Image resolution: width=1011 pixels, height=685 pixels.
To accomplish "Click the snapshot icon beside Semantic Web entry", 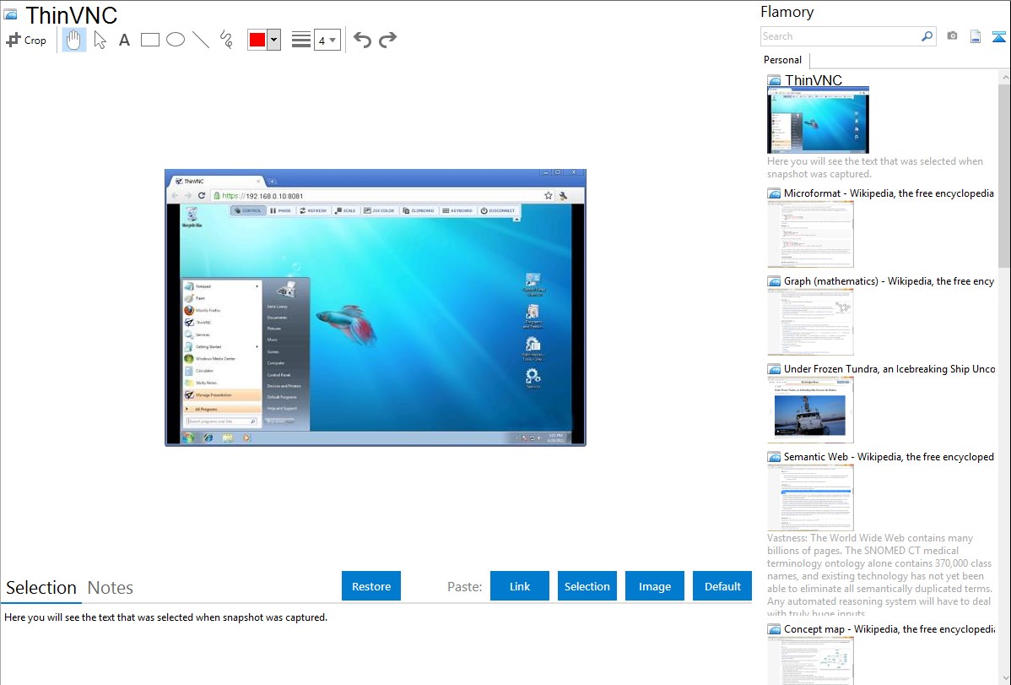I will 774,456.
